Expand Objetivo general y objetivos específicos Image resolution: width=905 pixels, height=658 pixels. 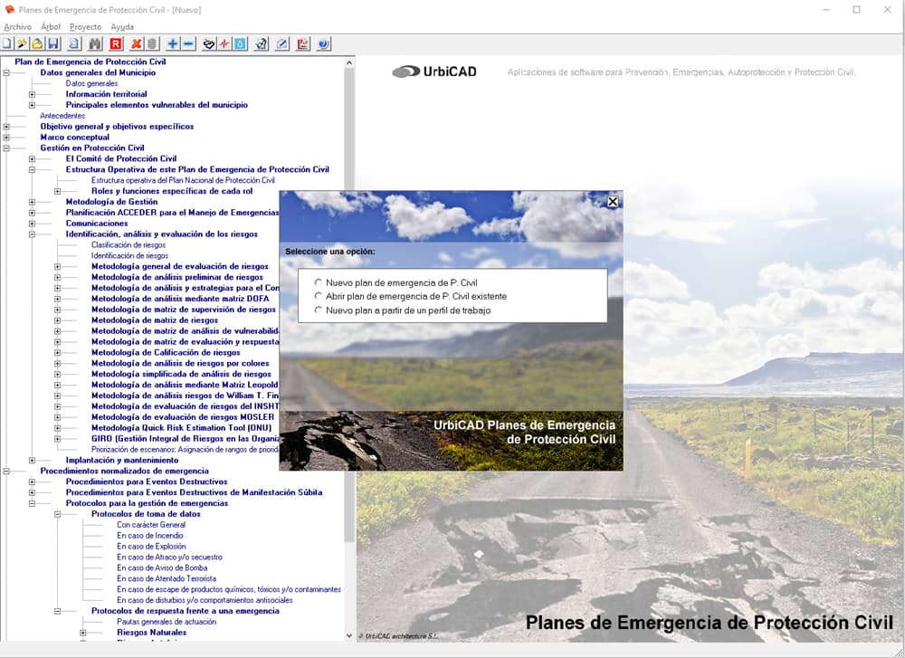(x=6, y=127)
